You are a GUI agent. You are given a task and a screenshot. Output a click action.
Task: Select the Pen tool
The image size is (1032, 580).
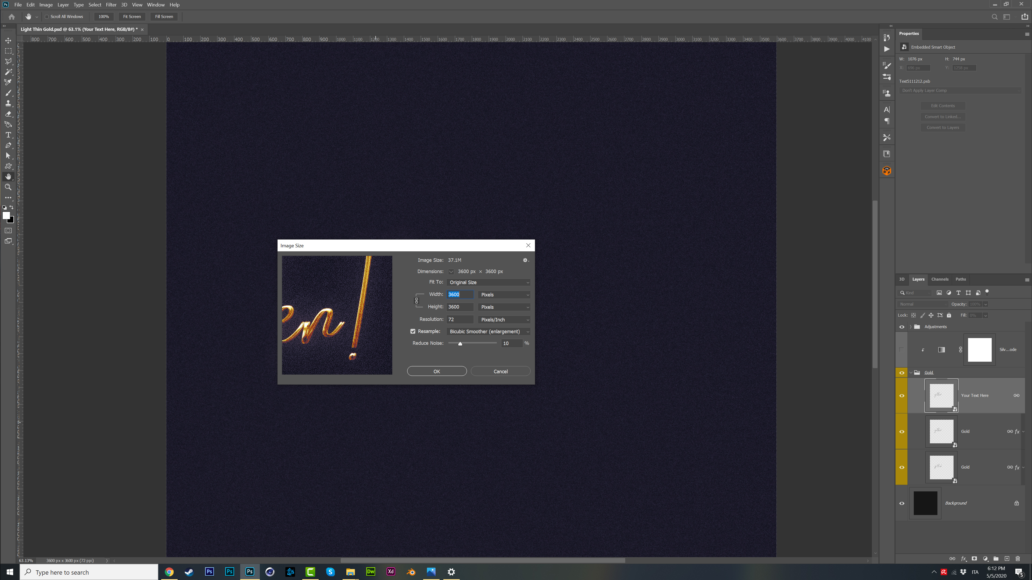tap(8, 145)
